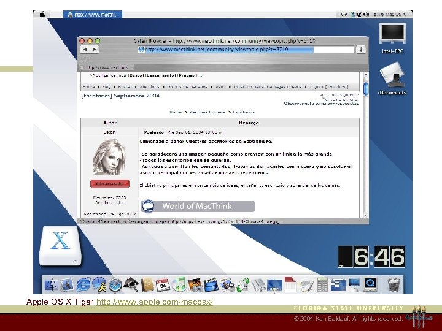Open Finder from the Dock
Screen dimensions: 442x331
[52, 284]
